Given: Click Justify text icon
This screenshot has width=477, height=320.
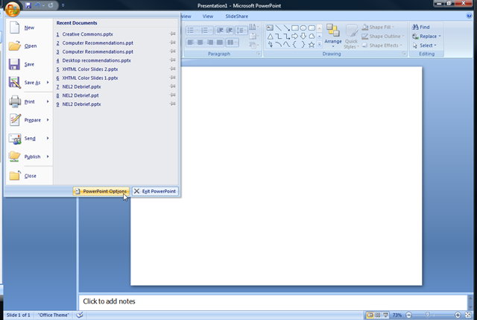Looking at the screenshot, I should point(220,43).
